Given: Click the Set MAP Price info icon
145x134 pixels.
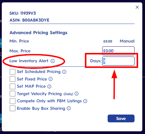Looking at the screenshot, I should pos(49,86).
